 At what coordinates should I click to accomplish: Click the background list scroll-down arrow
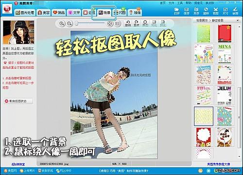[x=239, y=157]
